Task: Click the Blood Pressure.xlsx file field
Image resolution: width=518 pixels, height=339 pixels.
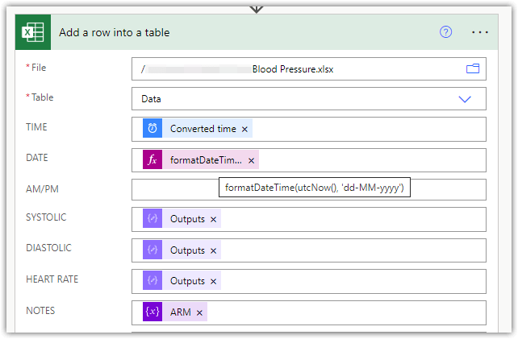Action: (308, 69)
